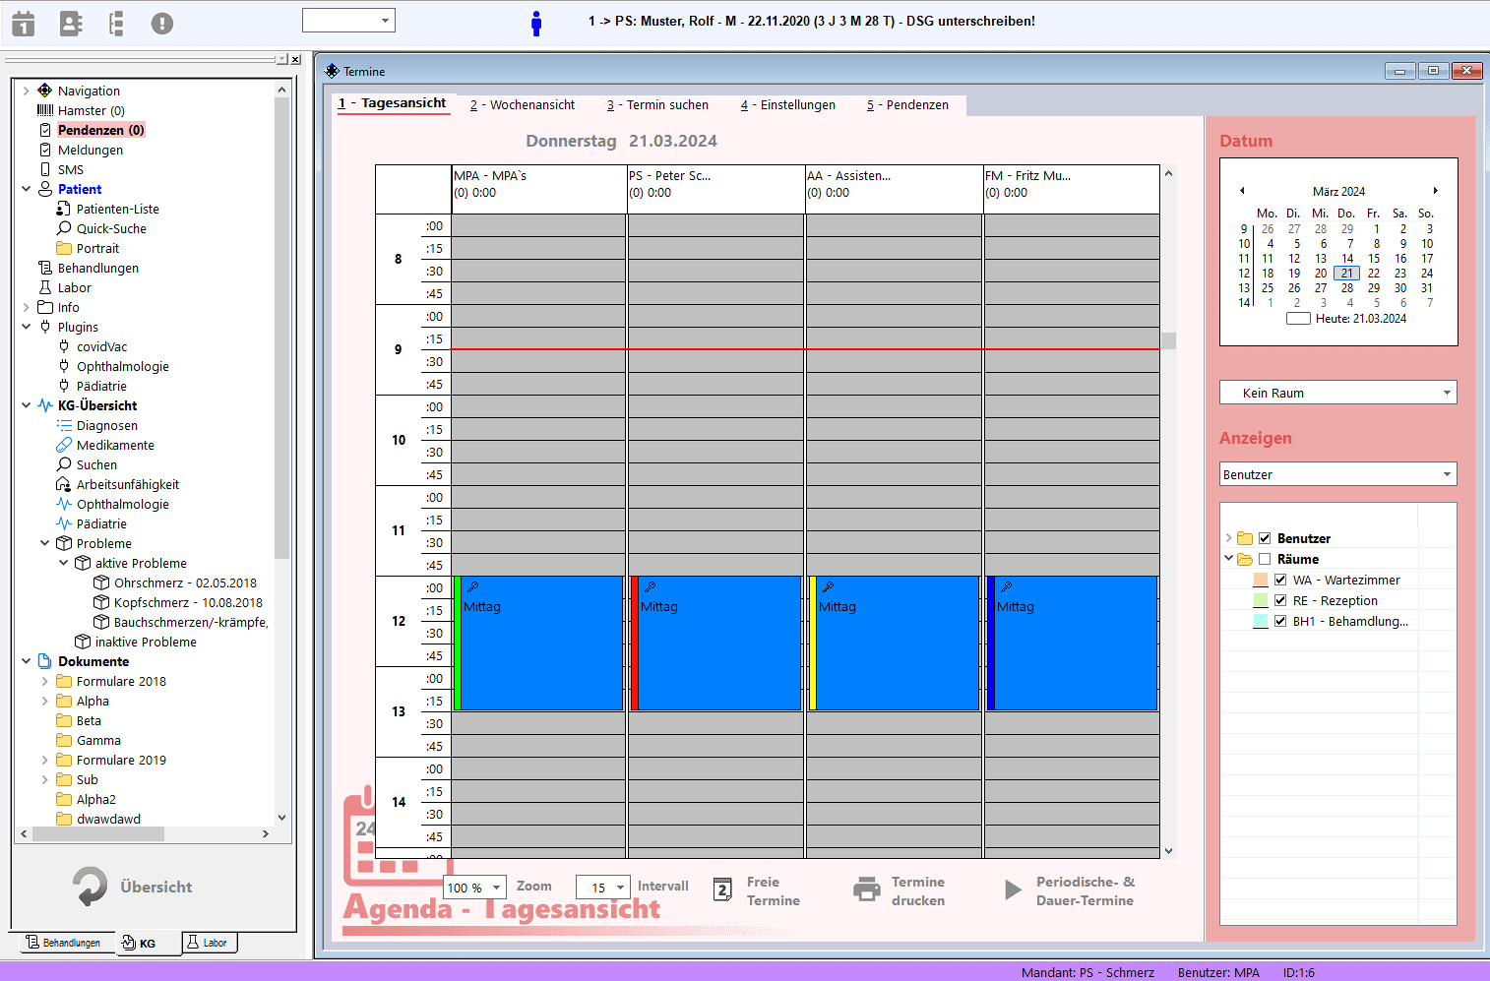Switch to Wochenansicht tab

(523, 105)
